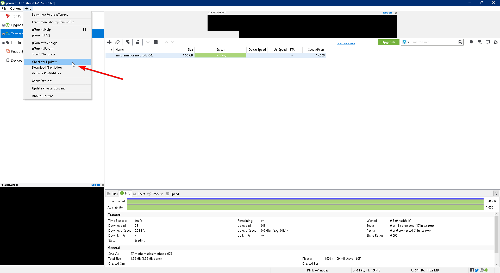The width and height of the screenshot is (500, 273).
Task: Expand the Upgrade sidebar node
Action: [3, 25]
